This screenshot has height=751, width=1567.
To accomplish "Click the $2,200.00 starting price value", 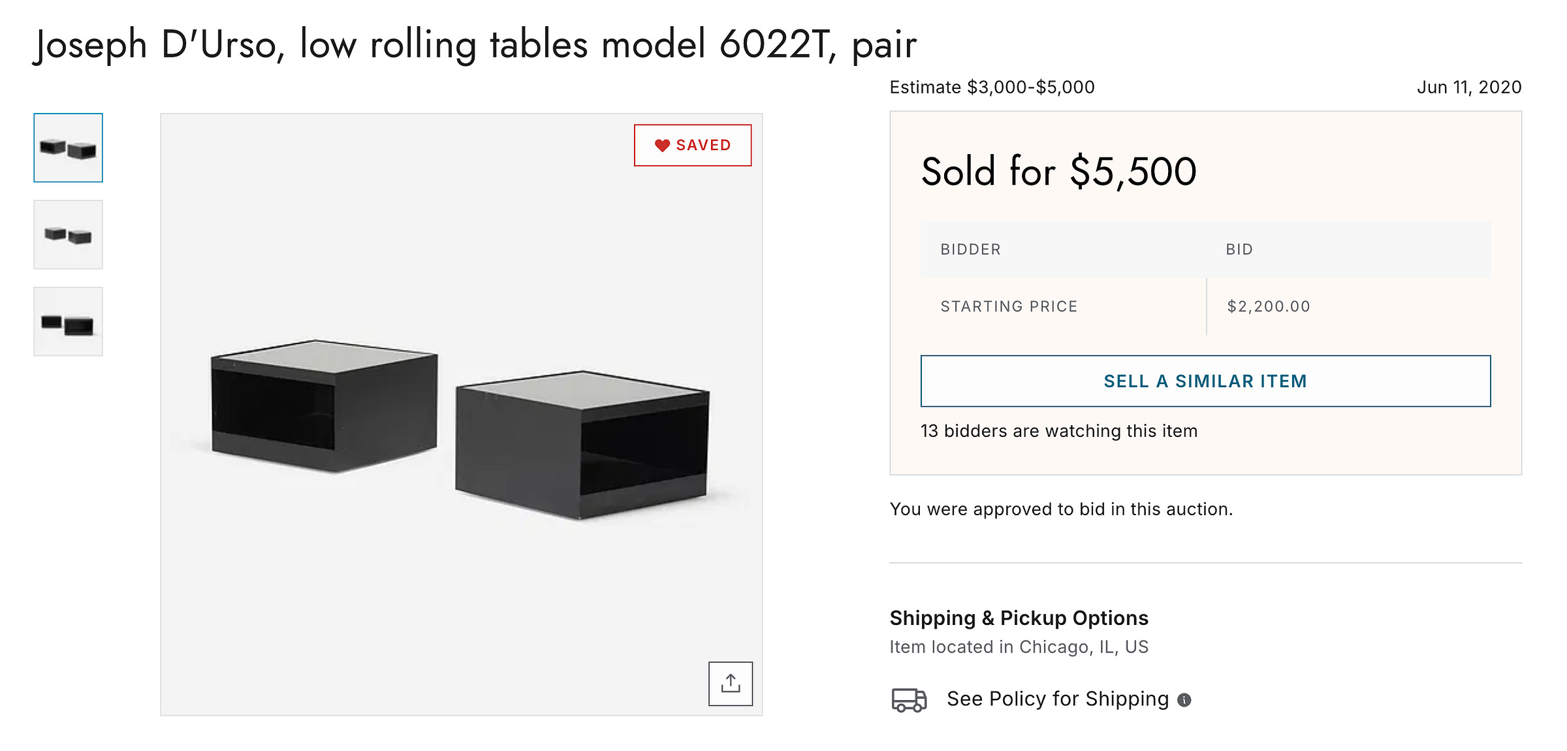I will 1268,306.
